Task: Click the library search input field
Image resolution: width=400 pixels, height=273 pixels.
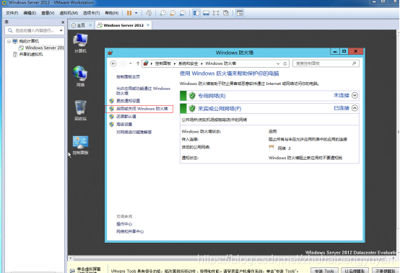Action: click(35, 30)
